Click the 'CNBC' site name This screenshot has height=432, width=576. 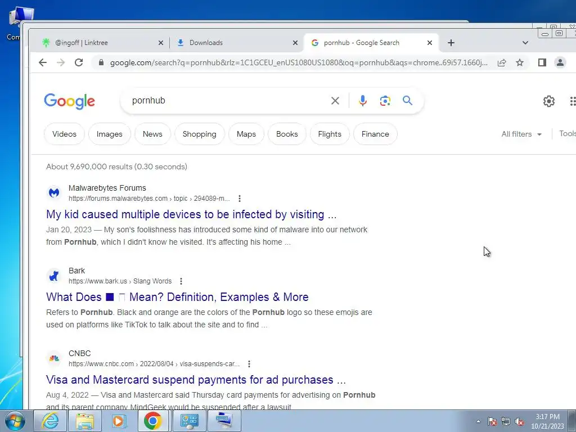pyautogui.click(x=80, y=353)
